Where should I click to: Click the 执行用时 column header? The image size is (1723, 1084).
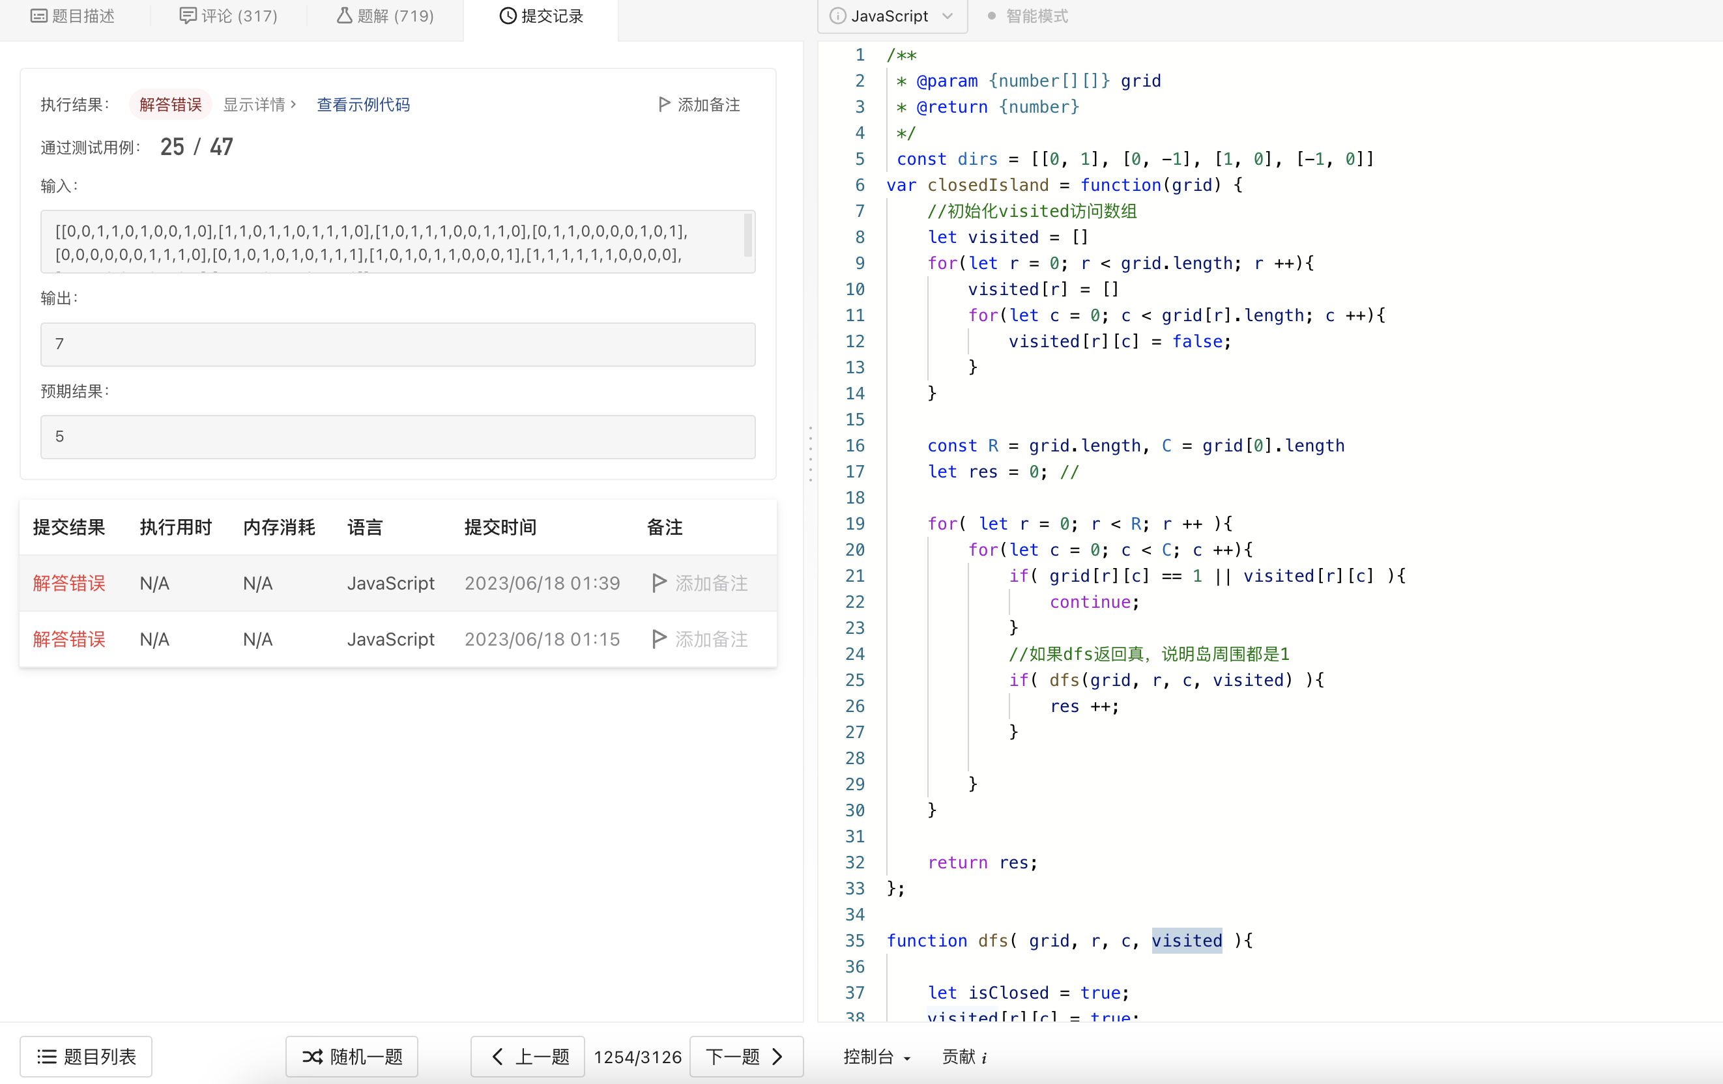(x=175, y=527)
